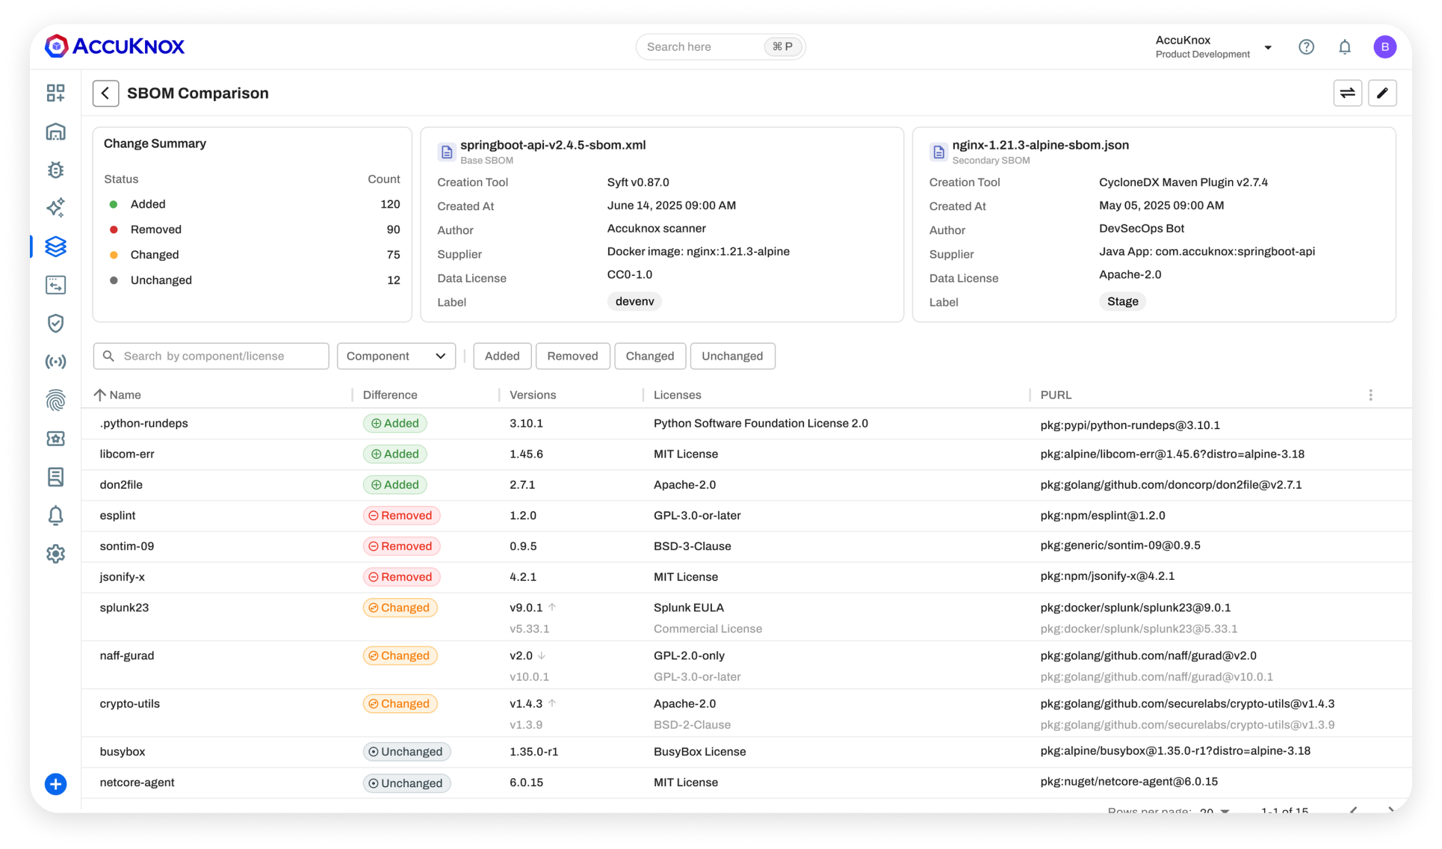Open the broadcast signal icon in sidebar

point(55,362)
